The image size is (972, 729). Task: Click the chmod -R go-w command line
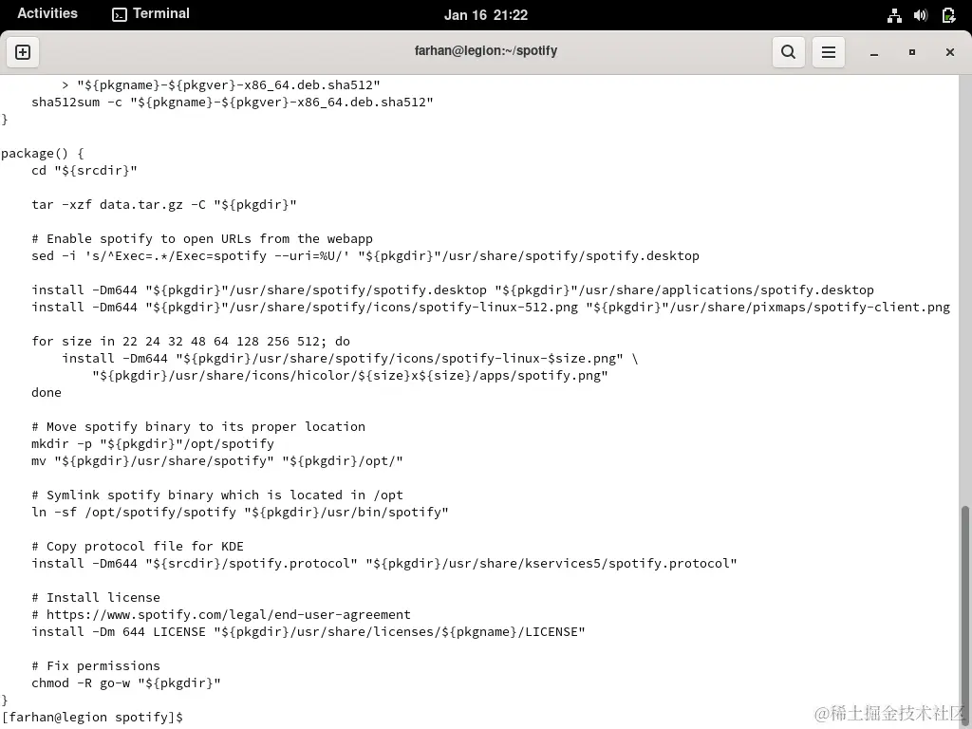(x=125, y=682)
